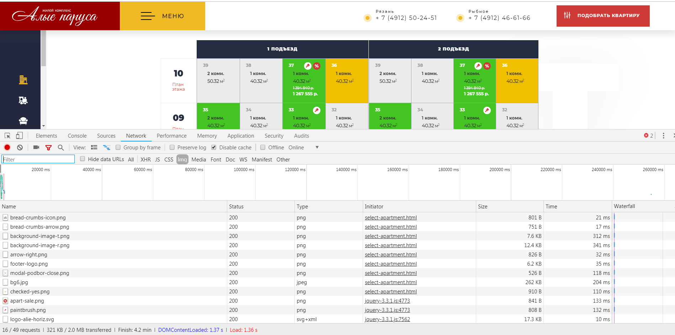Switch to large request rows view icon
Viewport: 675px width, 335px height.
coord(94,147)
